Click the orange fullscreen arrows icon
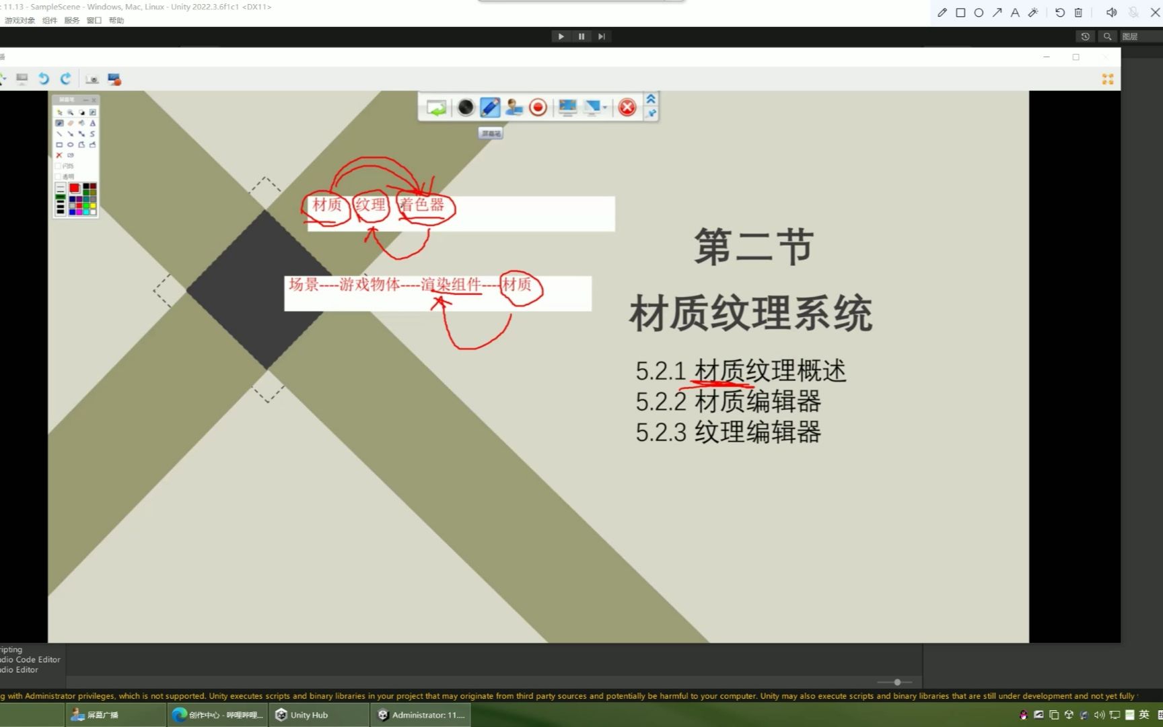Screen dimensions: 1163x727 pyautogui.click(x=1108, y=79)
